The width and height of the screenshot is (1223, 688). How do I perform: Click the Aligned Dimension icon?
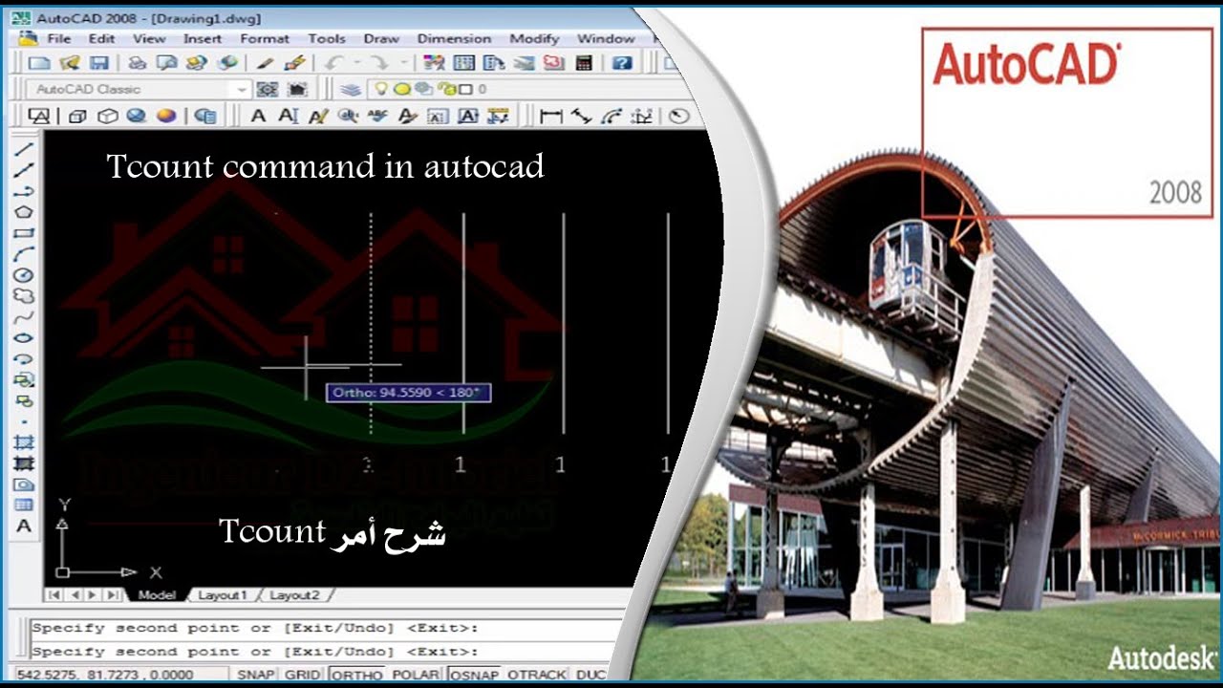(x=581, y=116)
